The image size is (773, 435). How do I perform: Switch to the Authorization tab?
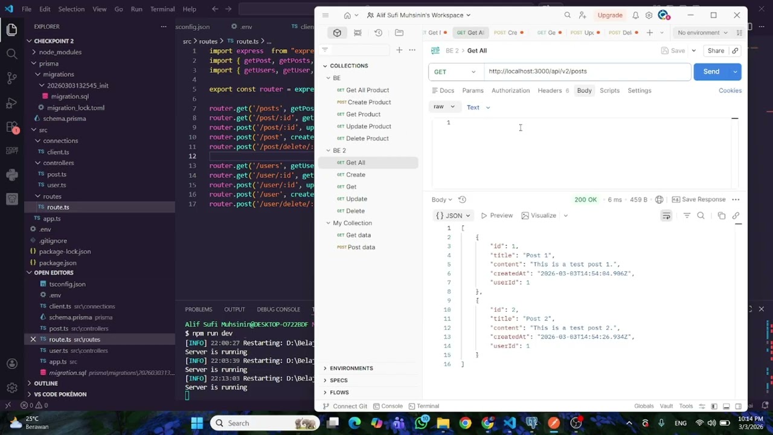tap(510, 91)
